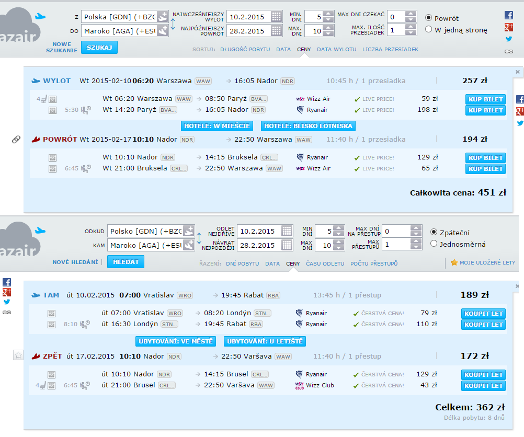Edit Polish earliest departure date field
524x437 pixels.
[248, 17]
